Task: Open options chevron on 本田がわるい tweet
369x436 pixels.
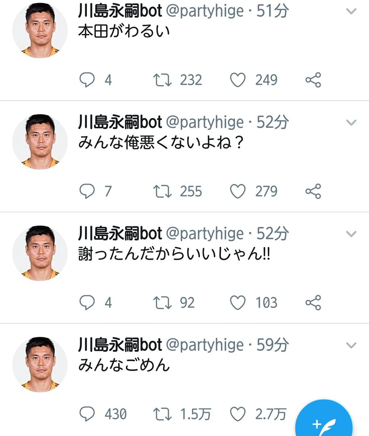Action: [x=351, y=12]
